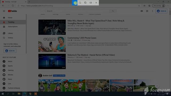171x96 pixels.
Task: Click the sidebar SIGN IN button
Action: click(x=10, y=51)
